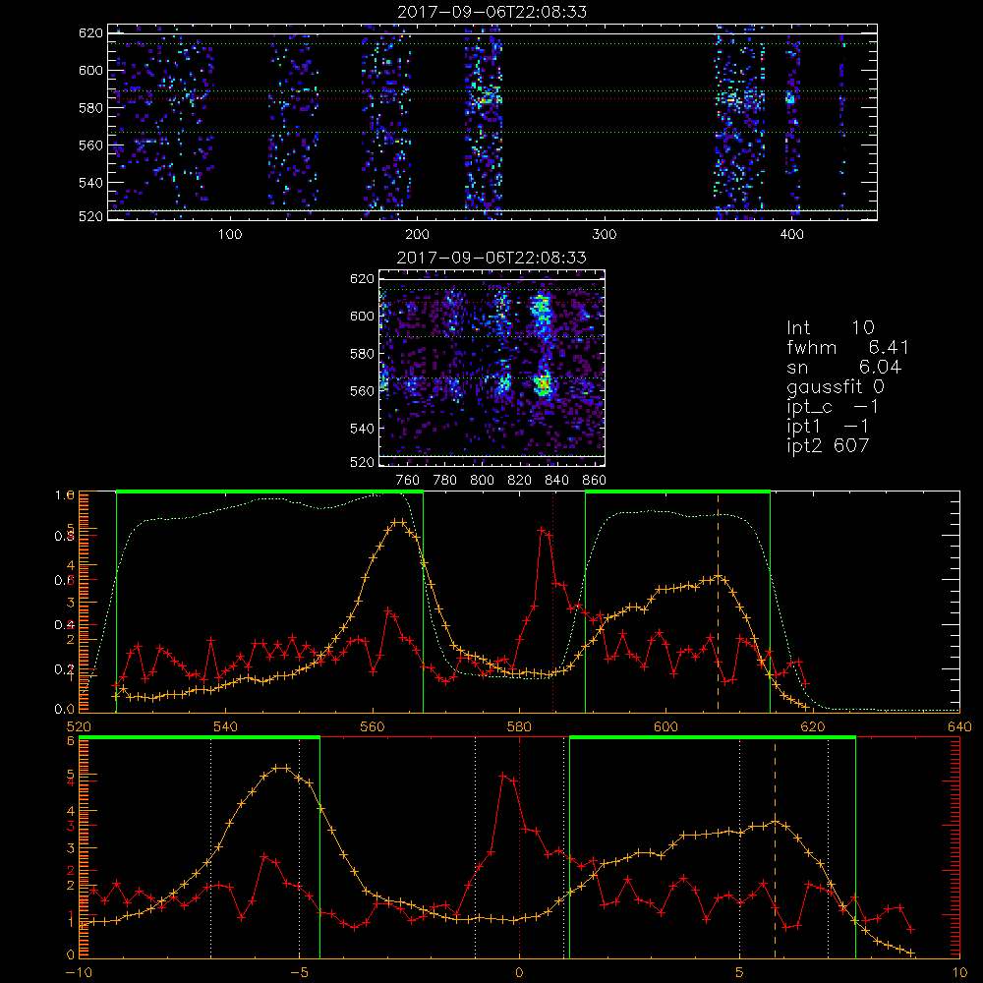Click x-axis label 640 of profile plot
Screen dimensions: 983x983
(x=959, y=727)
